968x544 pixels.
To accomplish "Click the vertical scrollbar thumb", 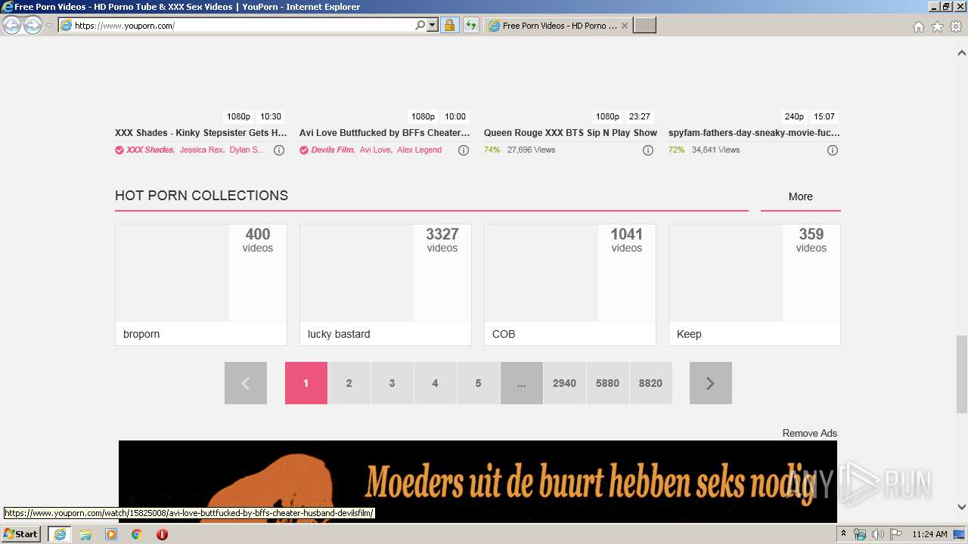I will tap(962, 374).
